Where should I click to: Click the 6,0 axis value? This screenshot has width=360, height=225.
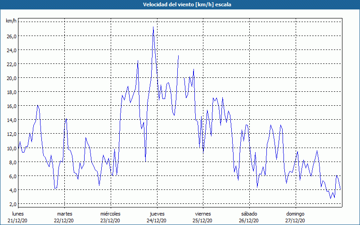13,176
